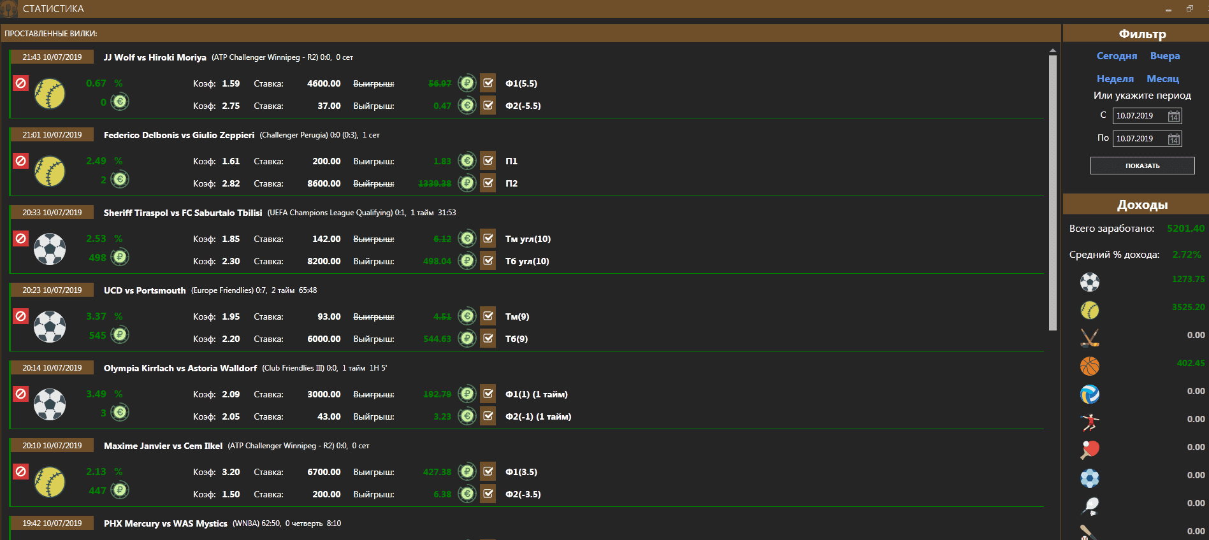Open calendar picker for start date field
Screen dimensions: 1209x540
[x=1174, y=116]
